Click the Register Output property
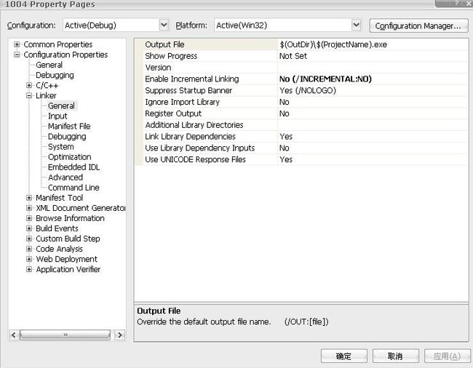Viewport: 473px width, 368px height. click(x=173, y=113)
